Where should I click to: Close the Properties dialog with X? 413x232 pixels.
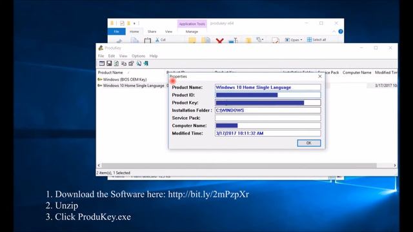pyautogui.click(x=320, y=76)
